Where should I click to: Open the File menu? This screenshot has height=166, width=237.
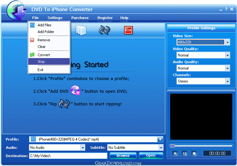tap(35, 18)
